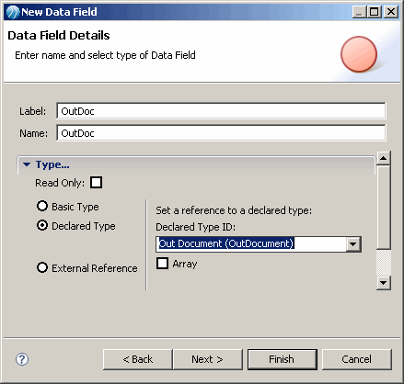Select the Declared Type radio button
404x384 pixels.
point(42,226)
